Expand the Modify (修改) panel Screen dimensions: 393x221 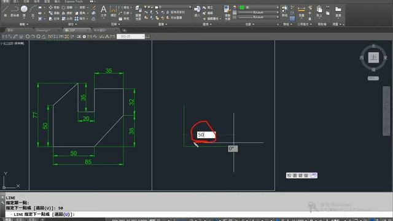pyautogui.click(x=72, y=25)
